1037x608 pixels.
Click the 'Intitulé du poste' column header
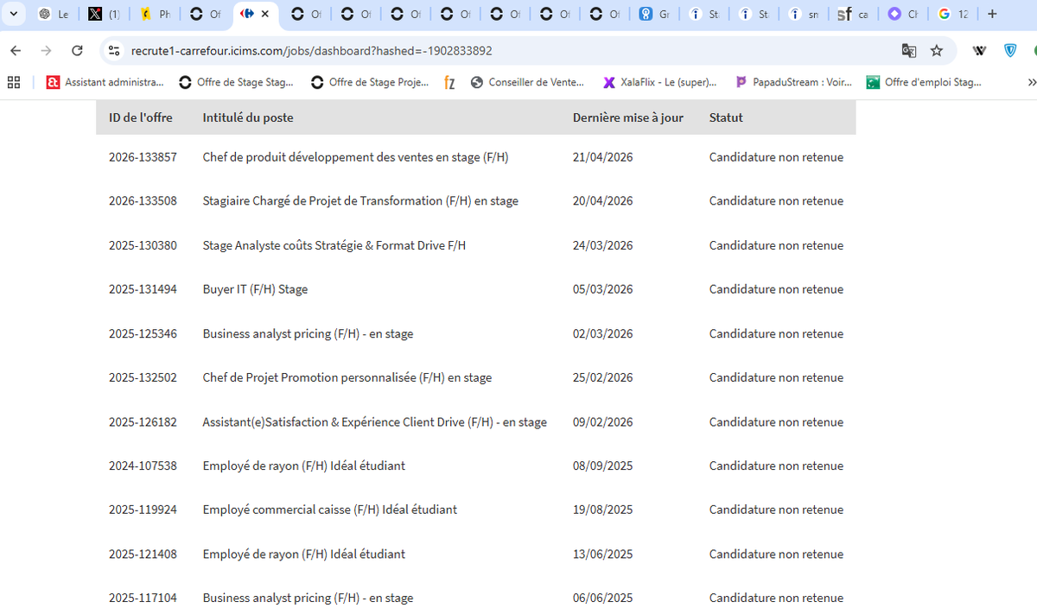coord(248,117)
